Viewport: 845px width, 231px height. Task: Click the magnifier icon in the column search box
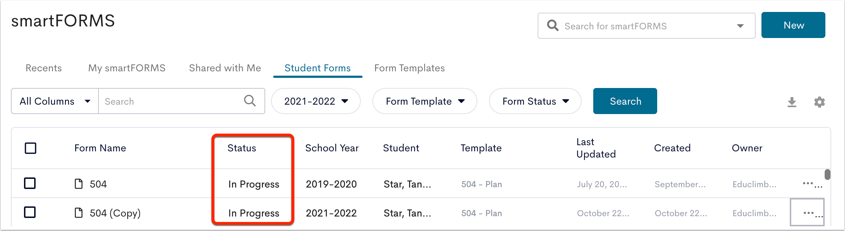pos(250,101)
